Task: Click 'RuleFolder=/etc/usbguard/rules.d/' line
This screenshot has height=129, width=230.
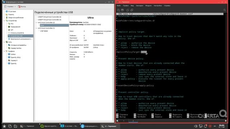Action: click(x=135, y=21)
